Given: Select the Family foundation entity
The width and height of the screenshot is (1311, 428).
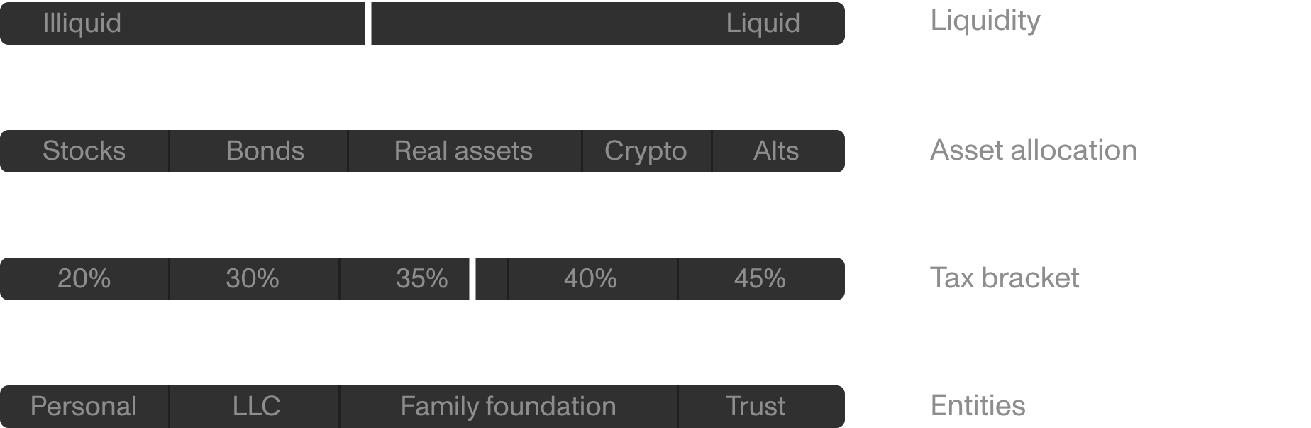Looking at the screenshot, I should click(x=508, y=407).
